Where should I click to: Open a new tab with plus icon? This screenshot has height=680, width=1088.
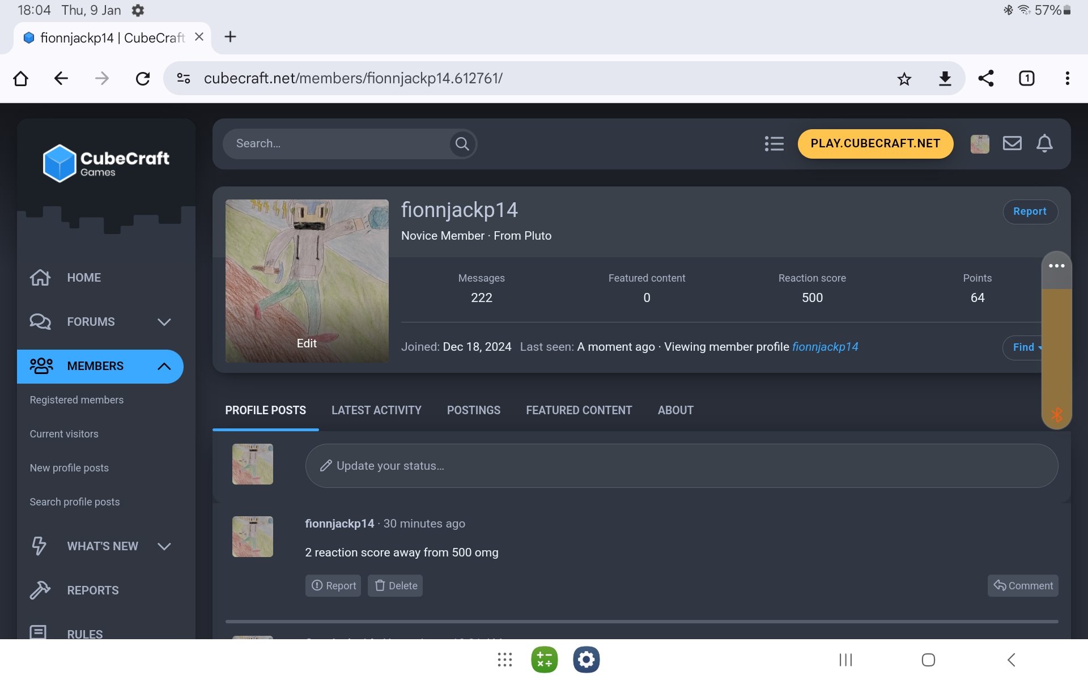pyautogui.click(x=230, y=37)
